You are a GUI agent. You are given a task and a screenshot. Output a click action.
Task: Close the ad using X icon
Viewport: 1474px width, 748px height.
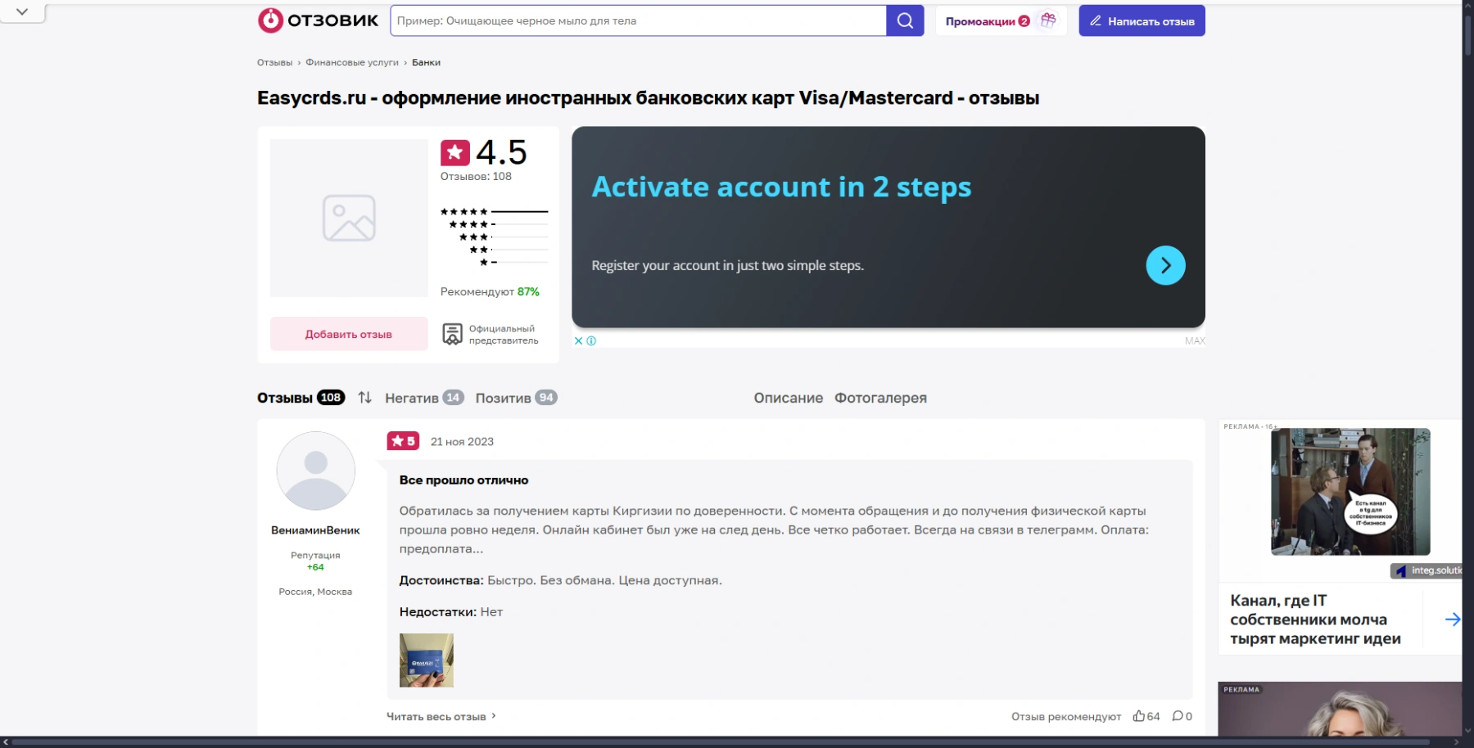point(578,341)
